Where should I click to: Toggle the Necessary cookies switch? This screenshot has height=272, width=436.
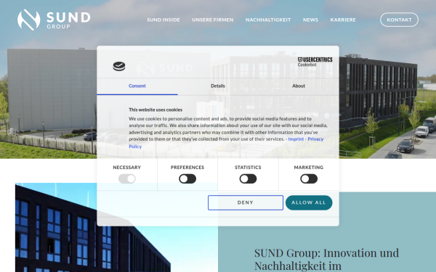[126, 178]
